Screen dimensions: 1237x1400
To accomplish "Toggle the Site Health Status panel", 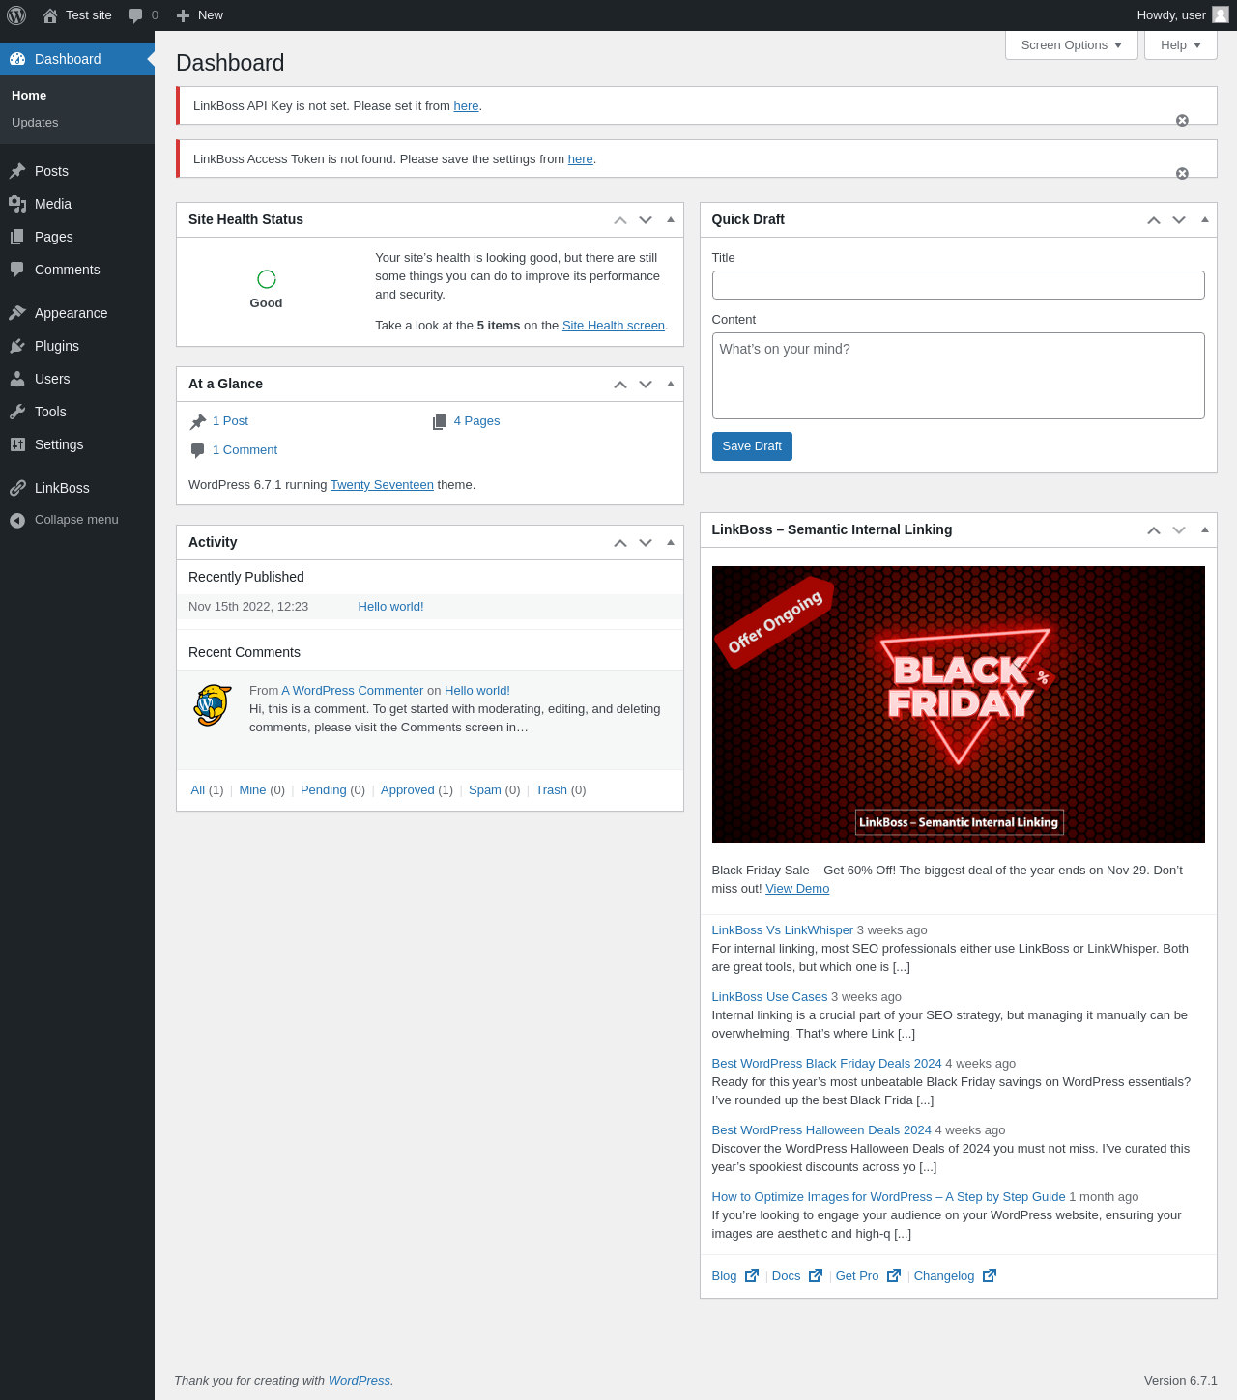I will [671, 219].
